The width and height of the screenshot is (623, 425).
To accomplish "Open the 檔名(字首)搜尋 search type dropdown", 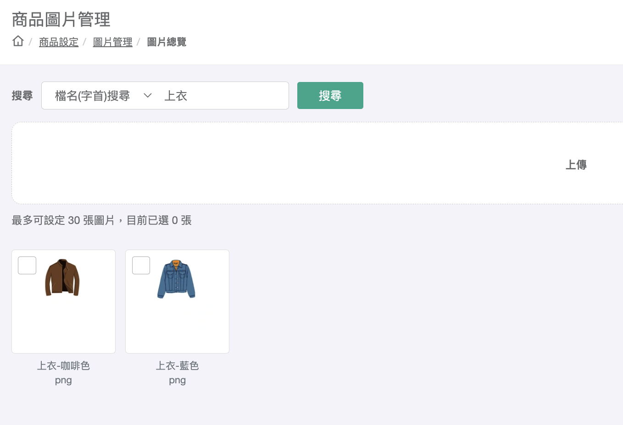I will tap(93, 96).
